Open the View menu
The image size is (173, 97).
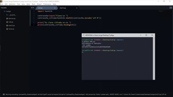(x=23, y=4)
